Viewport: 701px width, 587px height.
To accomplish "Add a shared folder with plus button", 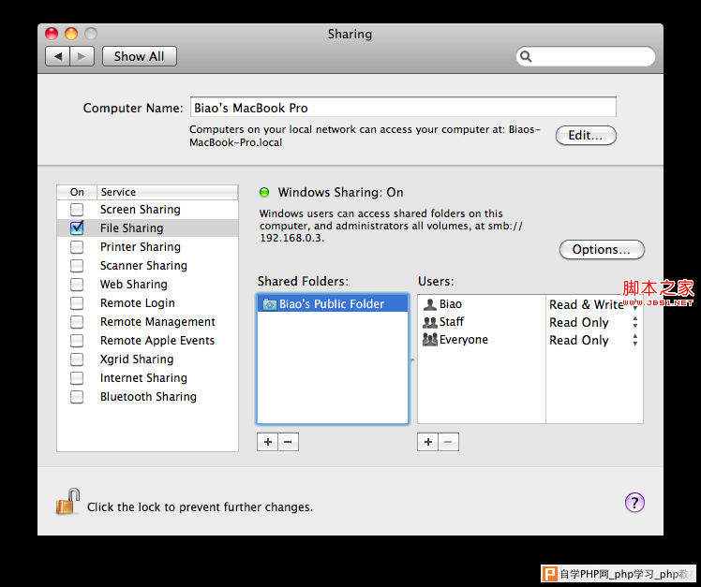I will 267,442.
